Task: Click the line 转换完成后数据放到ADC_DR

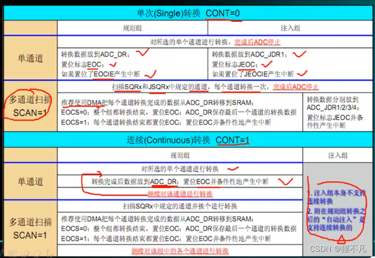Action: coord(180,182)
